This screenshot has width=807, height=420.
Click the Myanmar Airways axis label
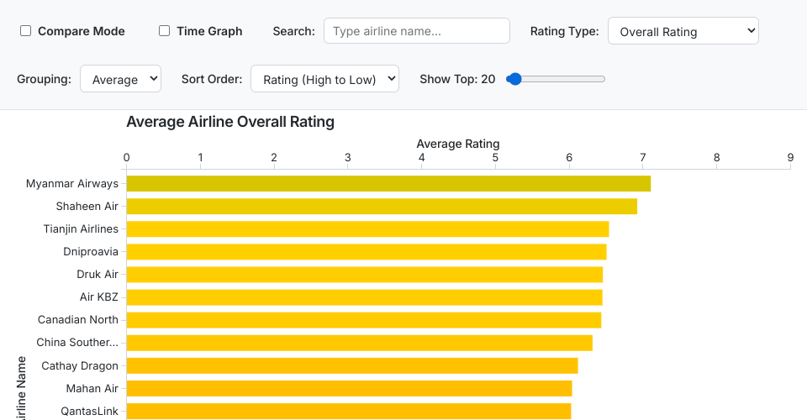click(72, 183)
